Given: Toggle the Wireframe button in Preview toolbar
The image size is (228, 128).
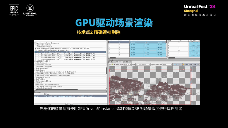Looking at the screenshot, I should click(x=177, y=65).
